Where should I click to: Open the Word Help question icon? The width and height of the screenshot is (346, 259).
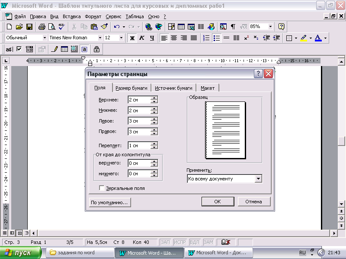[x=281, y=27]
